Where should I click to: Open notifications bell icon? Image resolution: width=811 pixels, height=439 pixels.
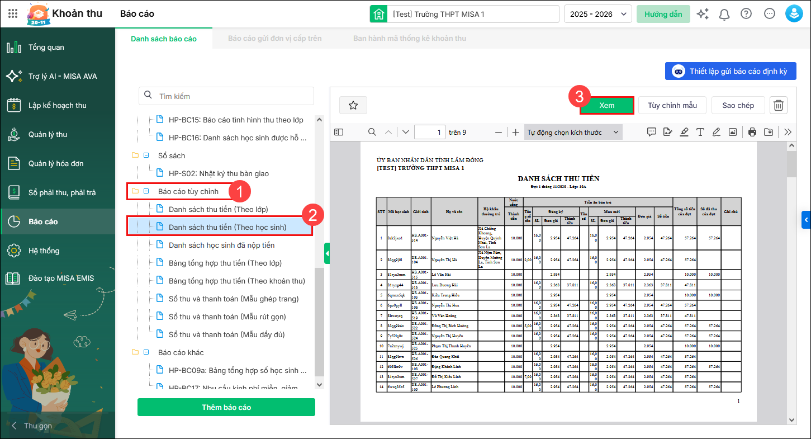(x=724, y=14)
